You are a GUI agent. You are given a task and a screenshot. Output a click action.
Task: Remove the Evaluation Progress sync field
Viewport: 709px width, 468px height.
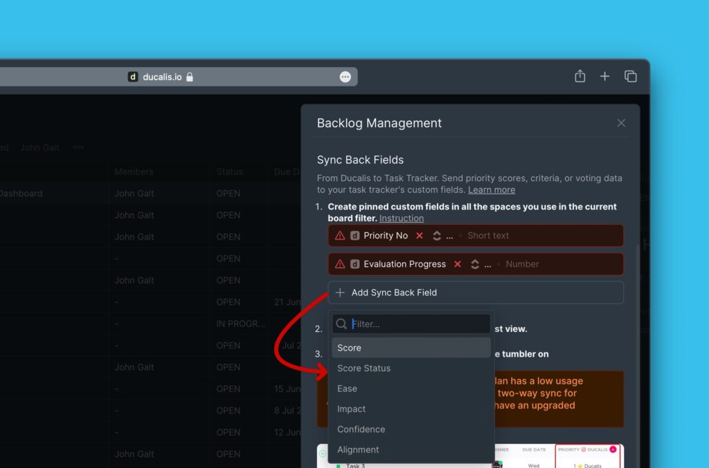(458, 264)
